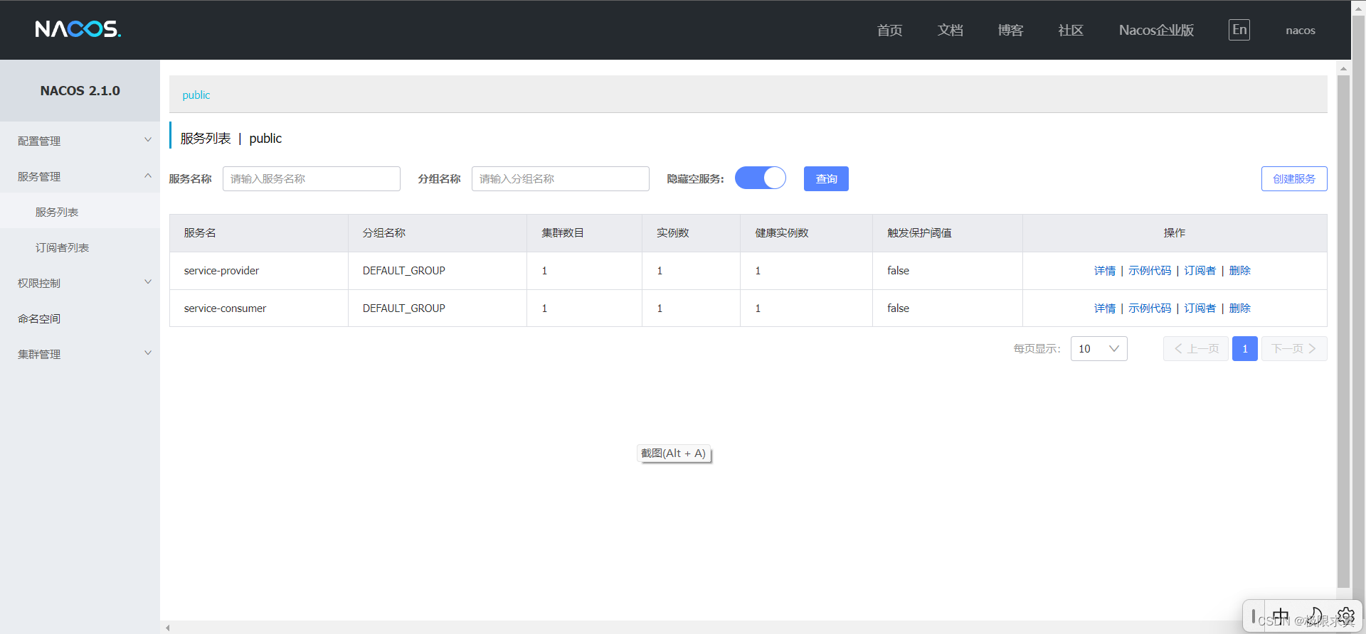
Task: Open 订阅者 for service-consumer
Action: point(1200,308)
